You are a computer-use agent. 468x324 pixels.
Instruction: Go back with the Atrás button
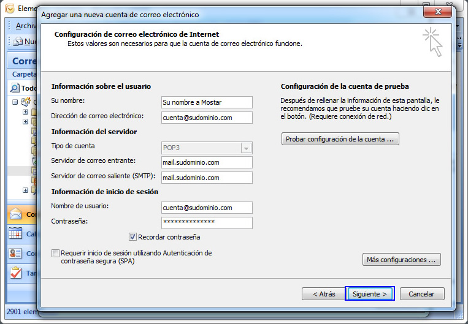pos(323,294)
